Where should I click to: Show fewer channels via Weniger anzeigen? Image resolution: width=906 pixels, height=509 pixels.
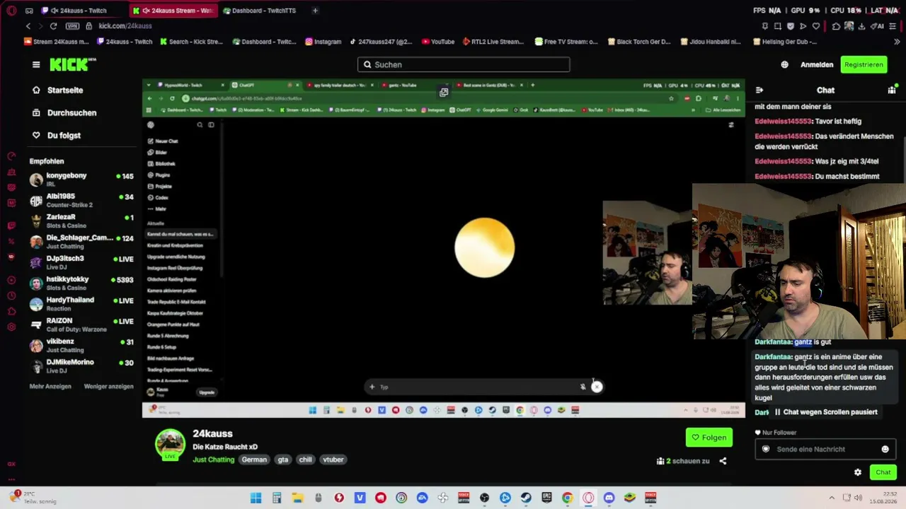pos(109,387)
